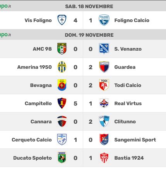Click the Campitello team badge
The height and width of the screenshot is (172, 166).
(62, 103)
